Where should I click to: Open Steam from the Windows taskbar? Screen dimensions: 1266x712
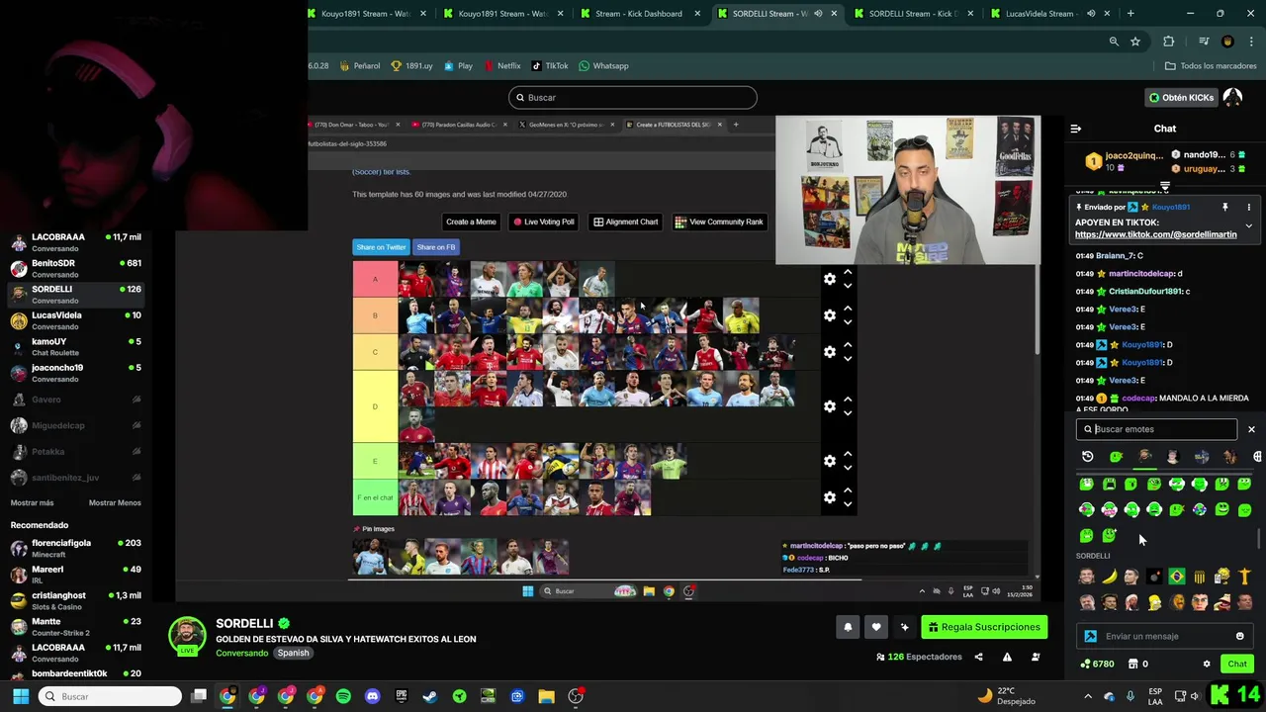(430, 696)
